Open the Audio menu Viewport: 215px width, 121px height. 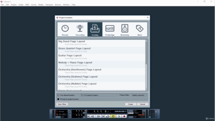[x=21, y=5]
